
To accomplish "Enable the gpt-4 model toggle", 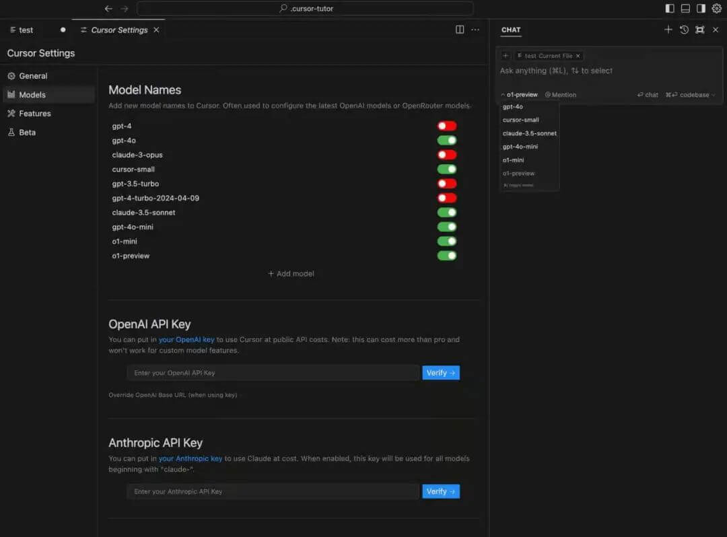I will coord(447,126).
